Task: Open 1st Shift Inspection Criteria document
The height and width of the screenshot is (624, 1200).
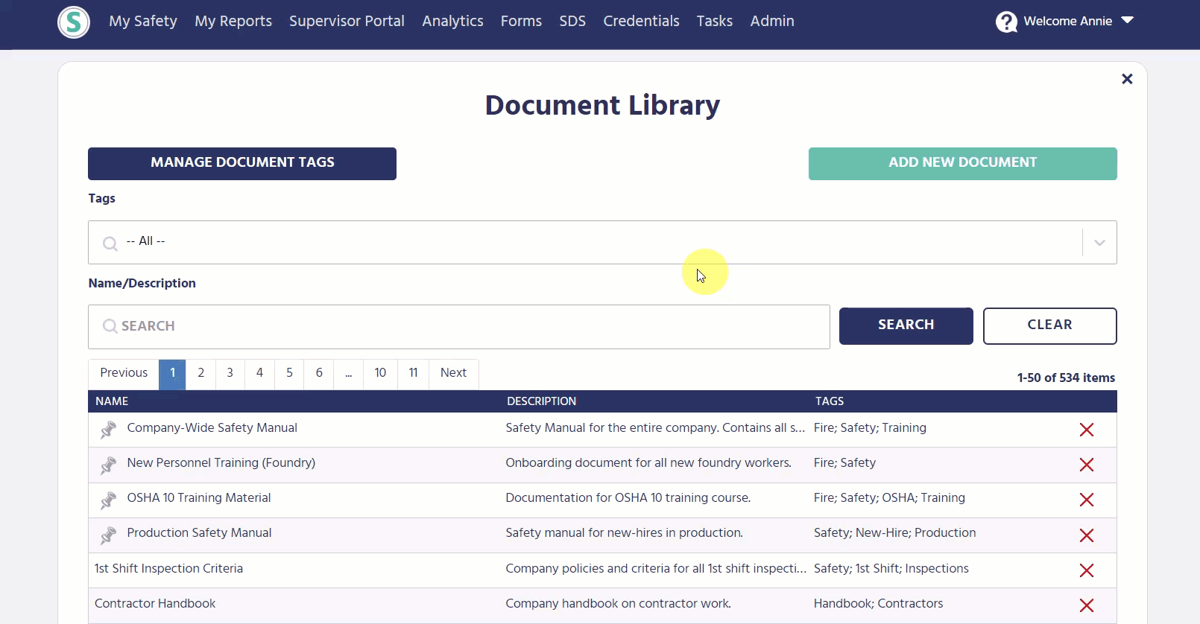Action: 168,569
